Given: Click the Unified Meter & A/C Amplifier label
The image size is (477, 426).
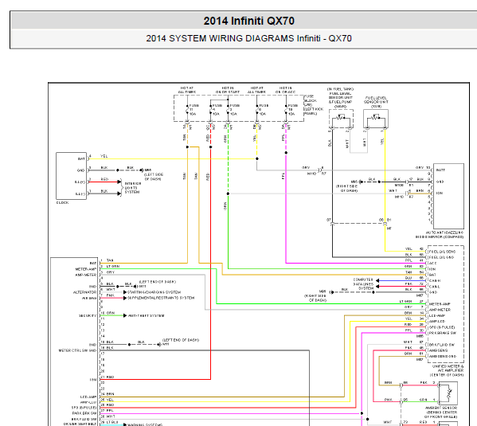Looking at the screenshot, I should [447, 370].
